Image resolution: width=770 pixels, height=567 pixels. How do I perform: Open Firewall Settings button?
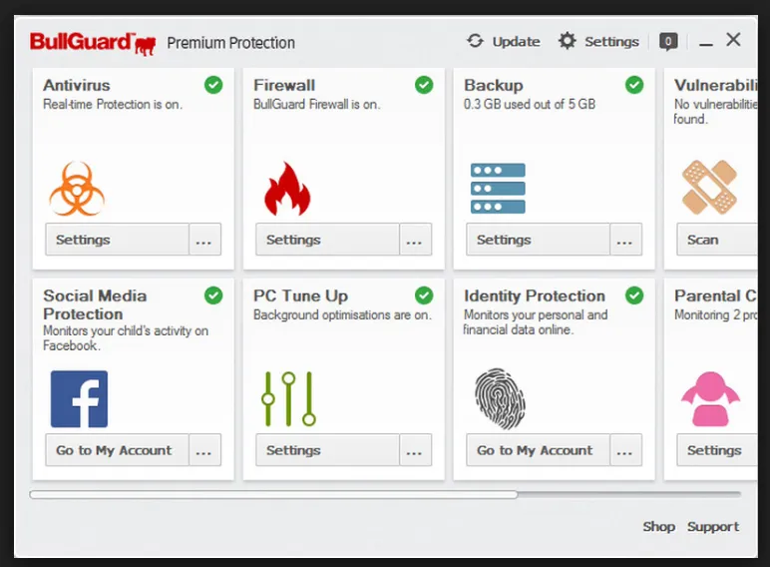pos(327,240)
